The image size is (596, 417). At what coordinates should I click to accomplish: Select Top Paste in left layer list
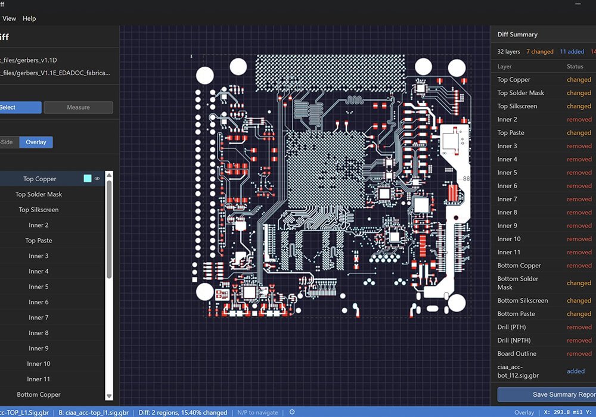click(52, 241)
